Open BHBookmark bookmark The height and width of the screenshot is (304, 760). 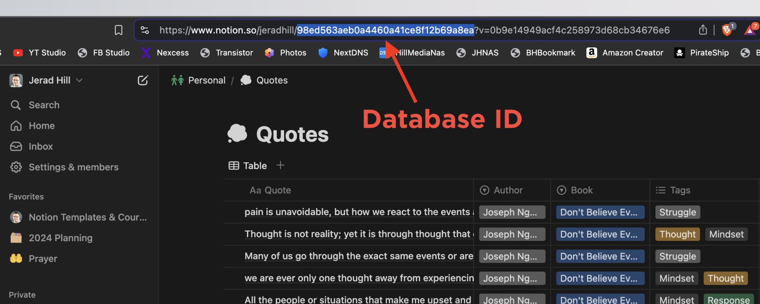[x=543, y=53]
